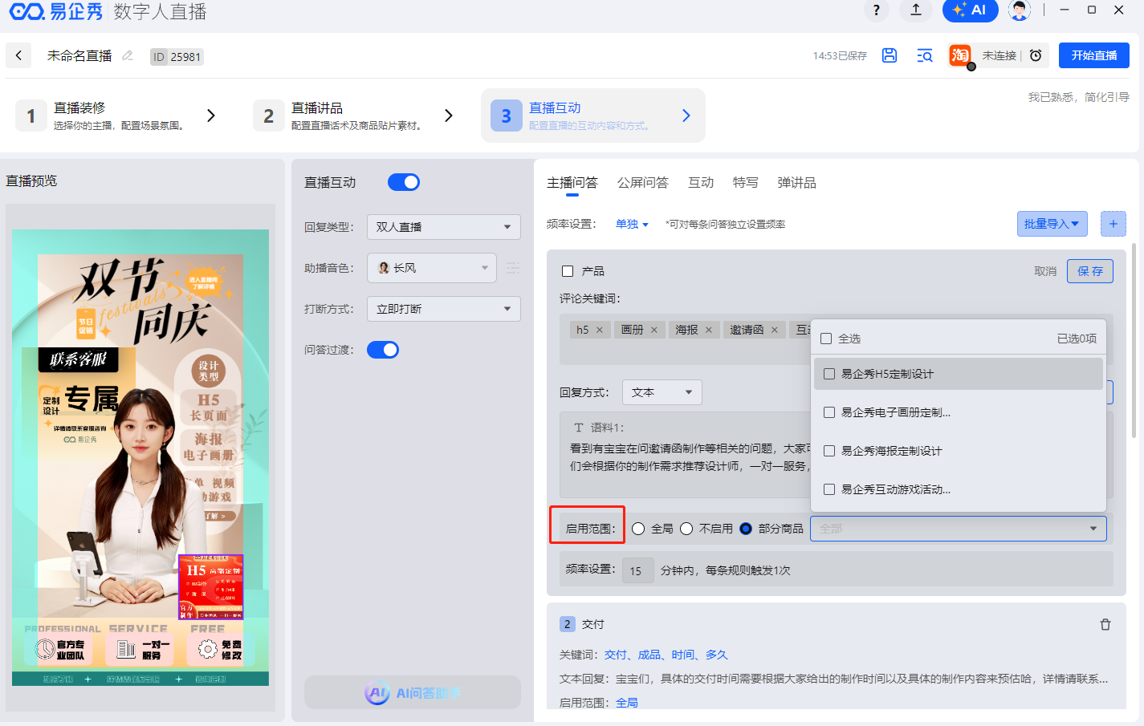Image resolution: width=1144 pixels, height=726 pixels.
Task: Click the save disk icon in toolbar
Action: (x=890, y=55)
